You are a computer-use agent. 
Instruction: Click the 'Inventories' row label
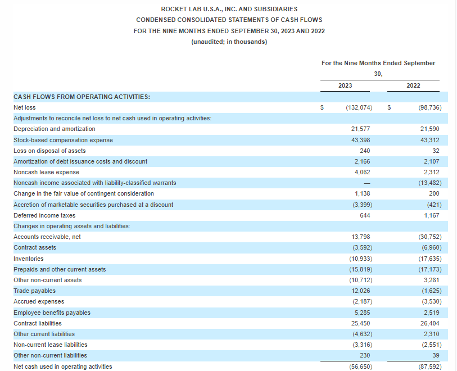click(x=29, y=259)
